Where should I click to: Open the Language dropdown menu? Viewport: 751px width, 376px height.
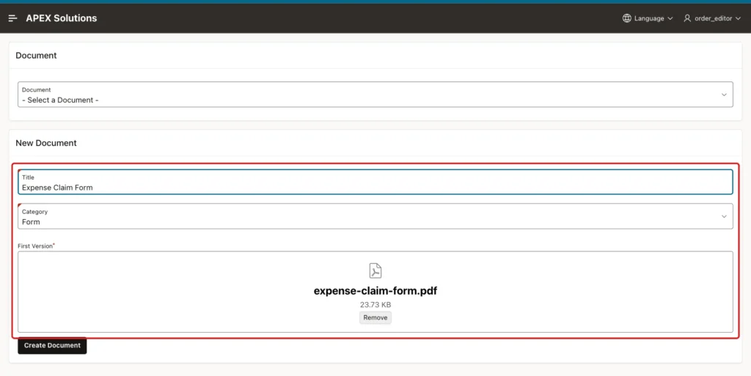(648, 18)
